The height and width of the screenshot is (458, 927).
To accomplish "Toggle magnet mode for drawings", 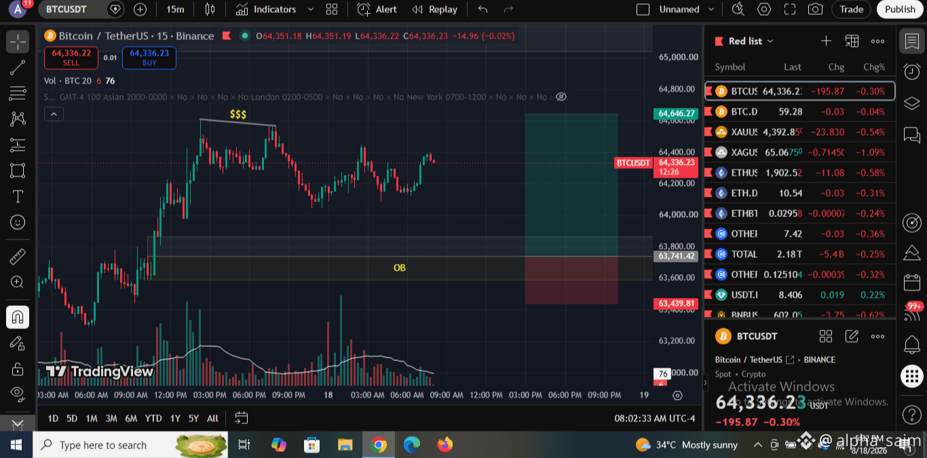I will tap(18, 317).
